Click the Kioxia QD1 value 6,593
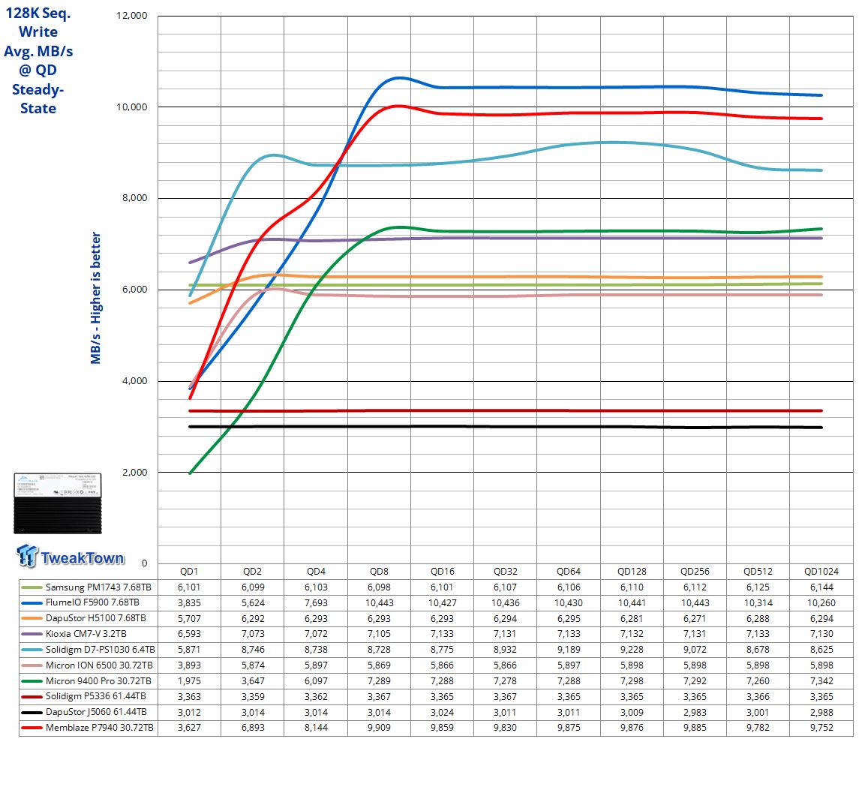865x793 pixels. point(189,634)
